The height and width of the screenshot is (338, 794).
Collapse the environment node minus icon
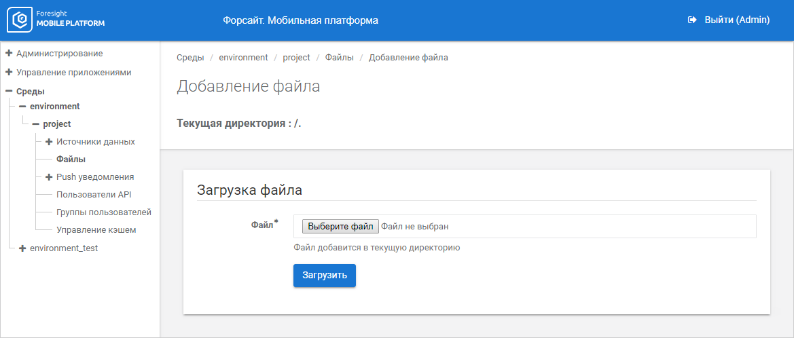22,107
